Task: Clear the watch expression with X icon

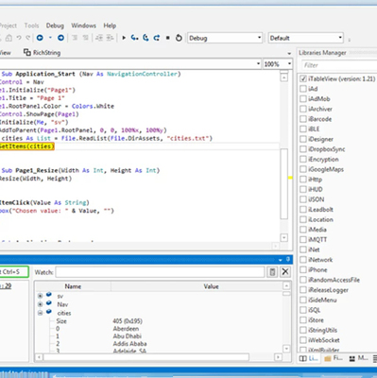Action: pos(285,271)
